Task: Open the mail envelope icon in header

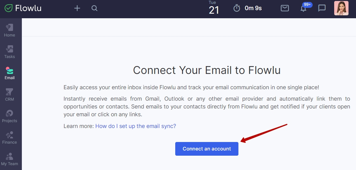Action: pyautogui.click(x=285, y=8)
